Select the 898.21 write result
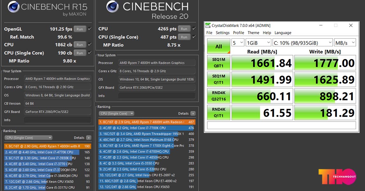The image size is (365, 191). tap(325, 96)
